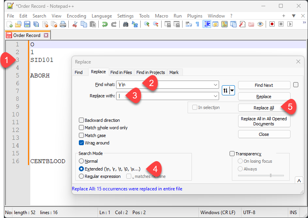Click the Close document toolbar icon
Viewport: 308px width, 218px height.
tap(45, 24)
